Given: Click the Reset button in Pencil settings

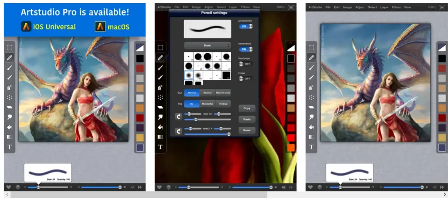Looking at the screenshot, I should (247, 130).
